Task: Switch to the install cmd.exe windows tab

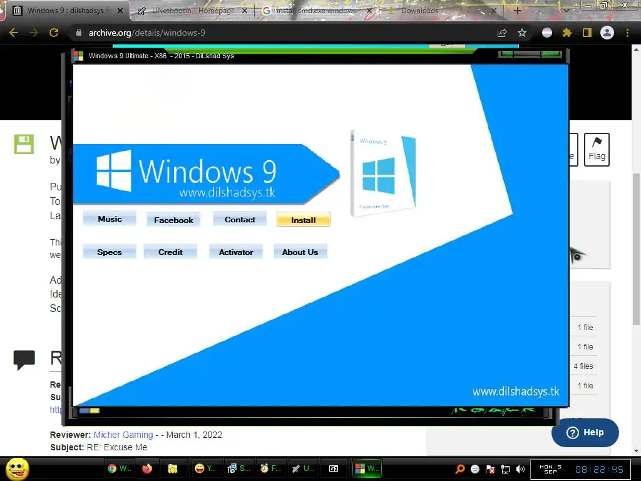Action: (316, 11)
